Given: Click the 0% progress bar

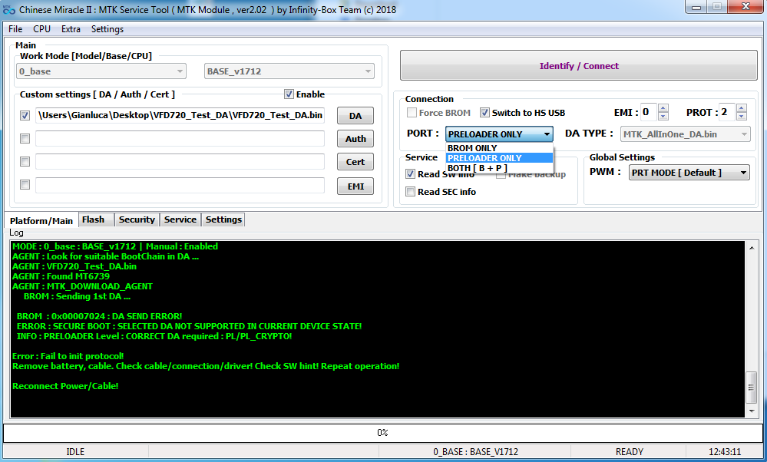Looking at the screenshot, I should (x=382, y=433).
